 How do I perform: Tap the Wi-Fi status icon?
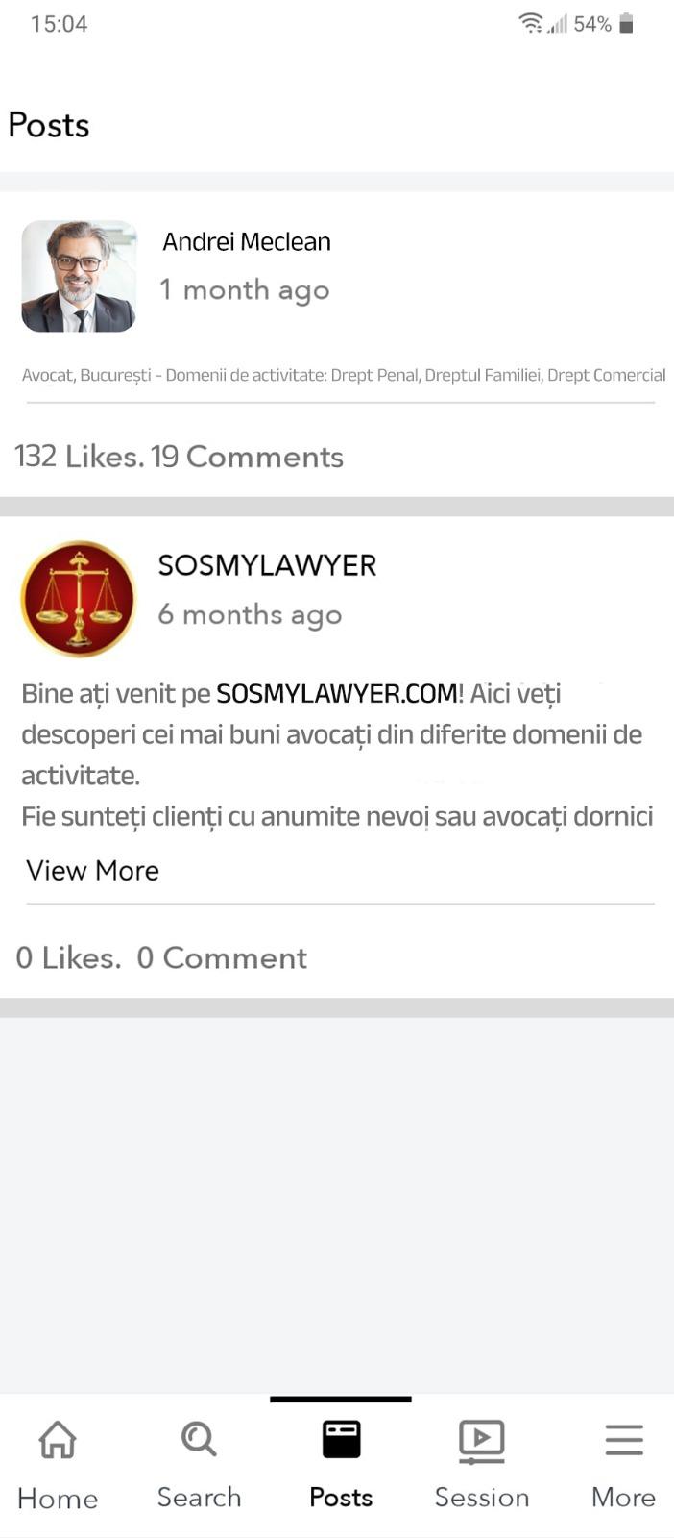pos(531,23)
